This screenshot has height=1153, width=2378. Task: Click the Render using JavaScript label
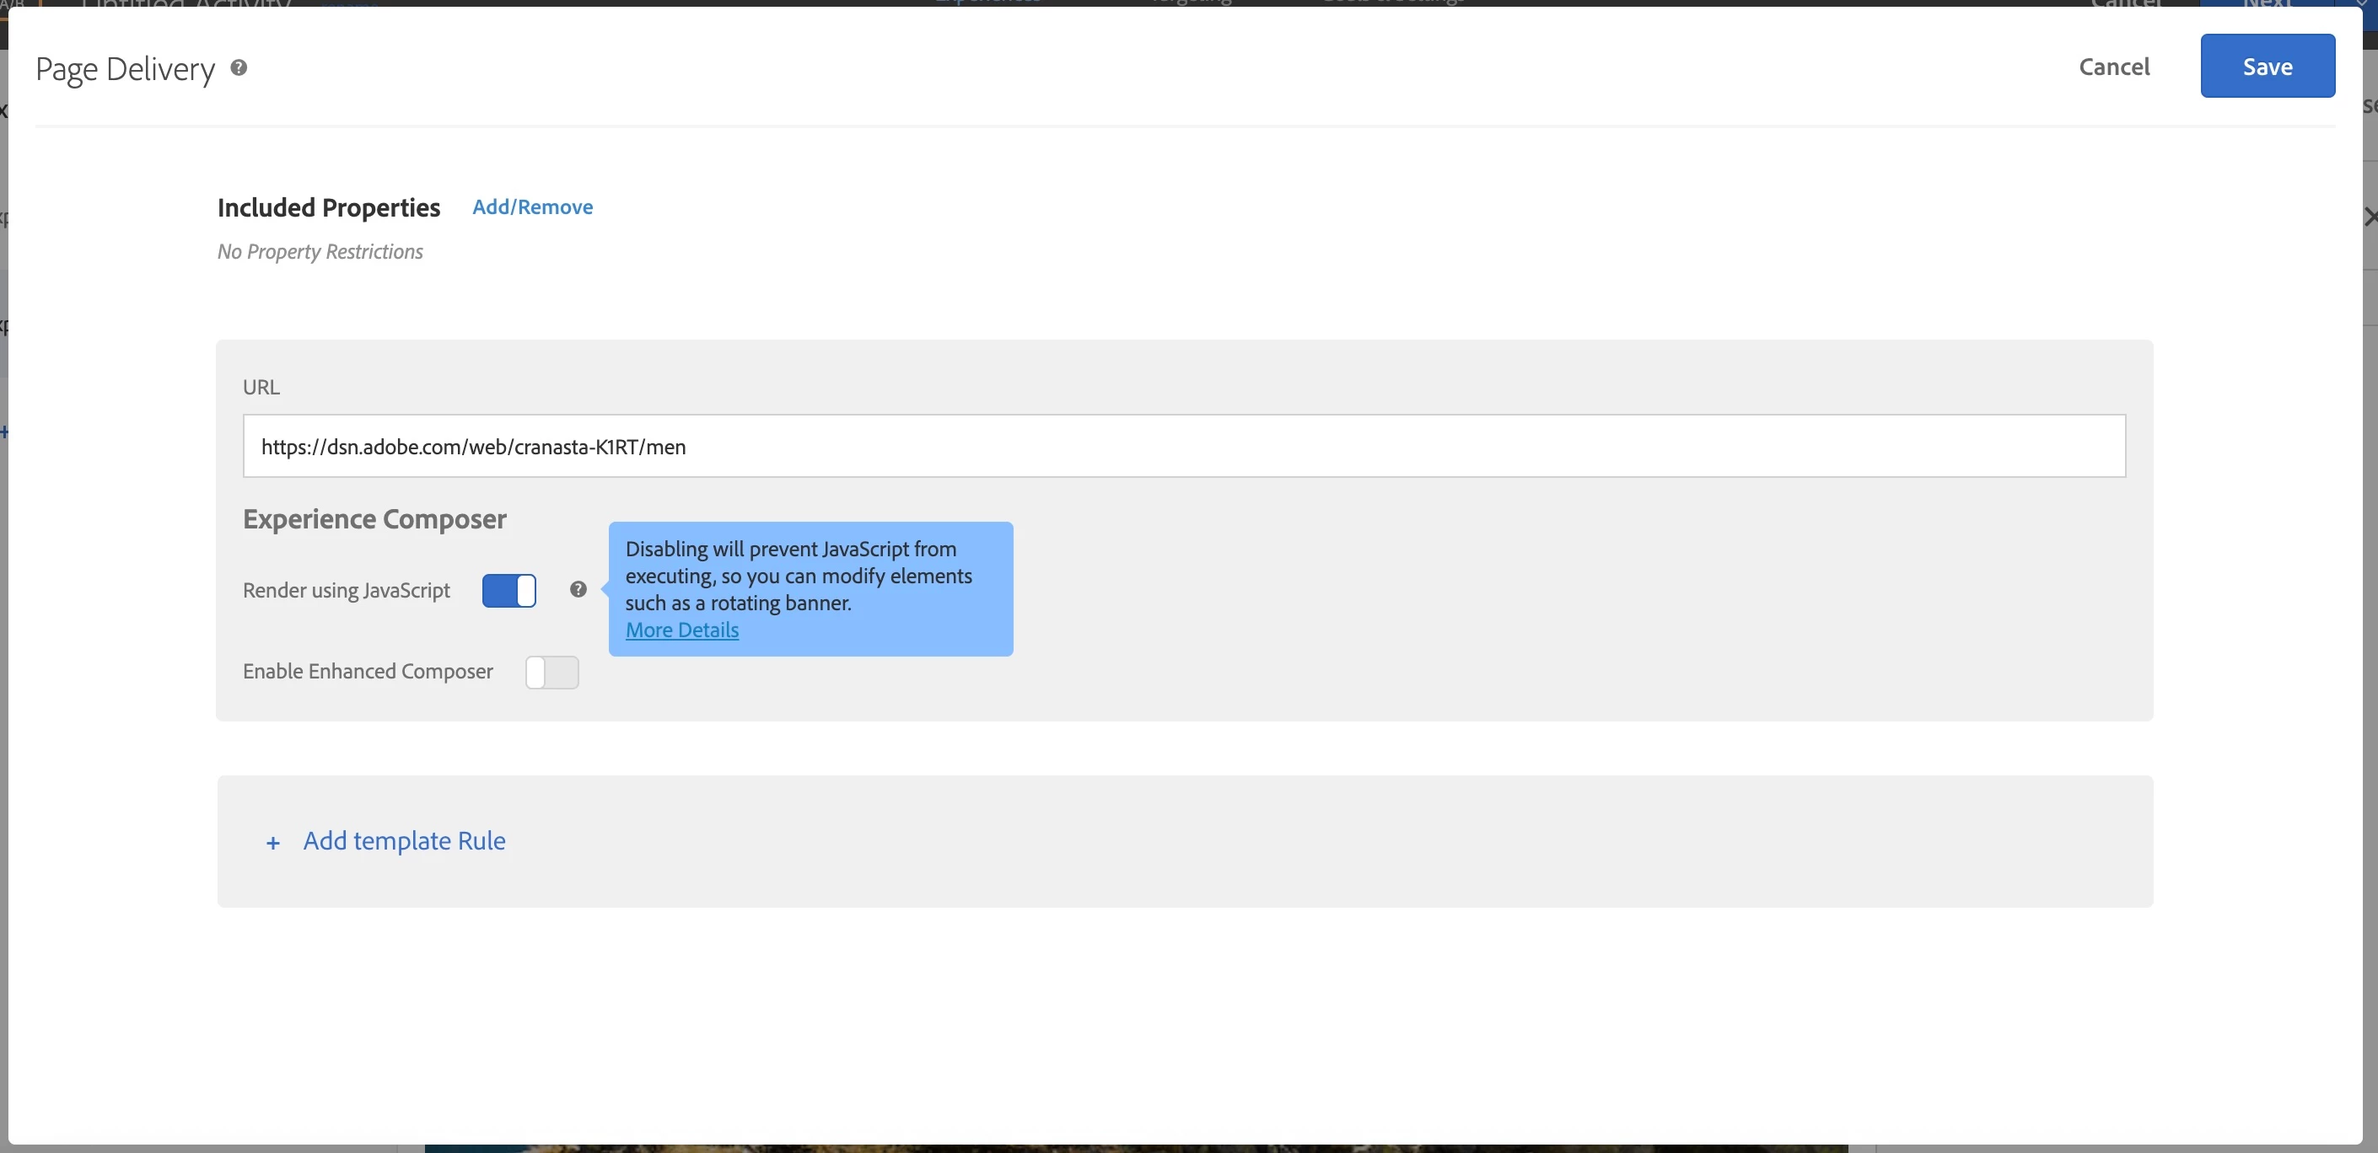coord(347,590)
